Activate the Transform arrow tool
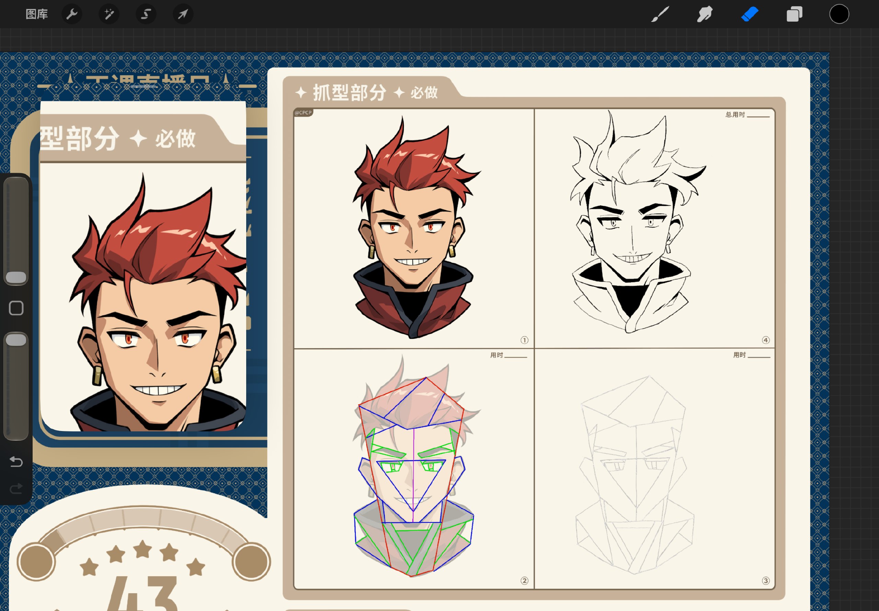879x611 pixels. [183, 14]
